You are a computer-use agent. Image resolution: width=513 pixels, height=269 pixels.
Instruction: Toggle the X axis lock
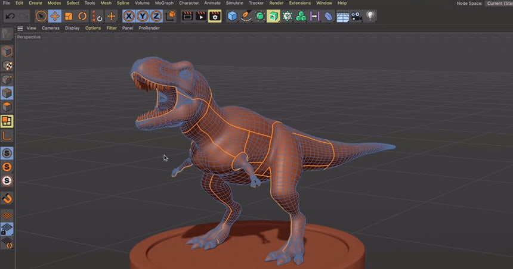pyautogui.click(x=129, y=16)
